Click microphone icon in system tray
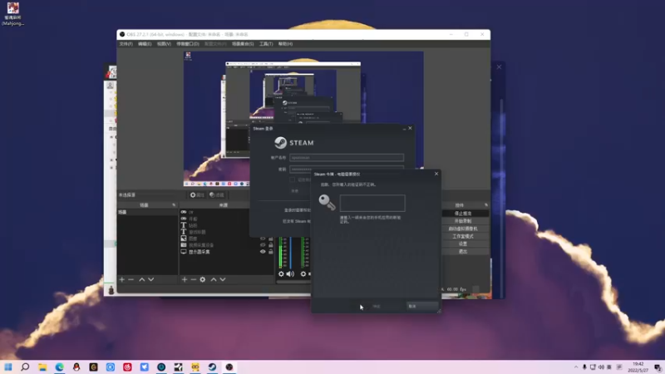The height and width of the screenshot is (374, 665). (x=584, y=367)
